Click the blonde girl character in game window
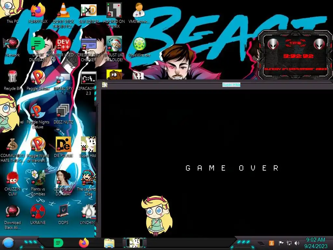The width and height of the screenshot is (333, 250). click(x=157, y=215)
